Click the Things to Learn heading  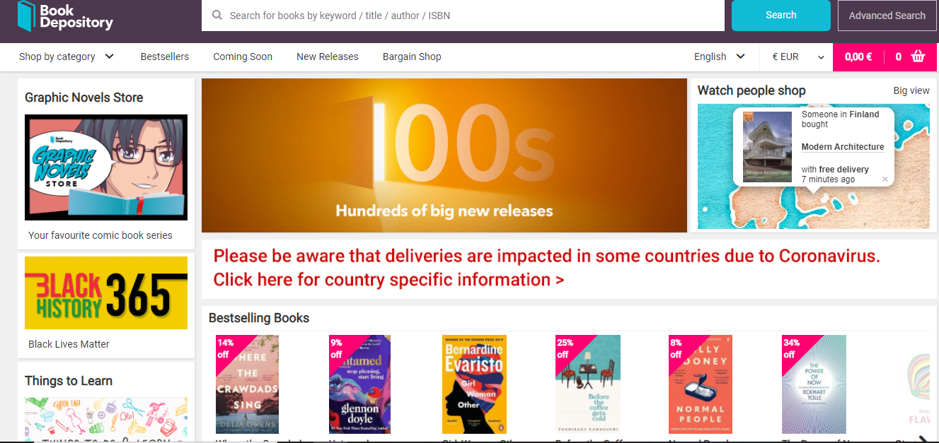coord(69,381)
